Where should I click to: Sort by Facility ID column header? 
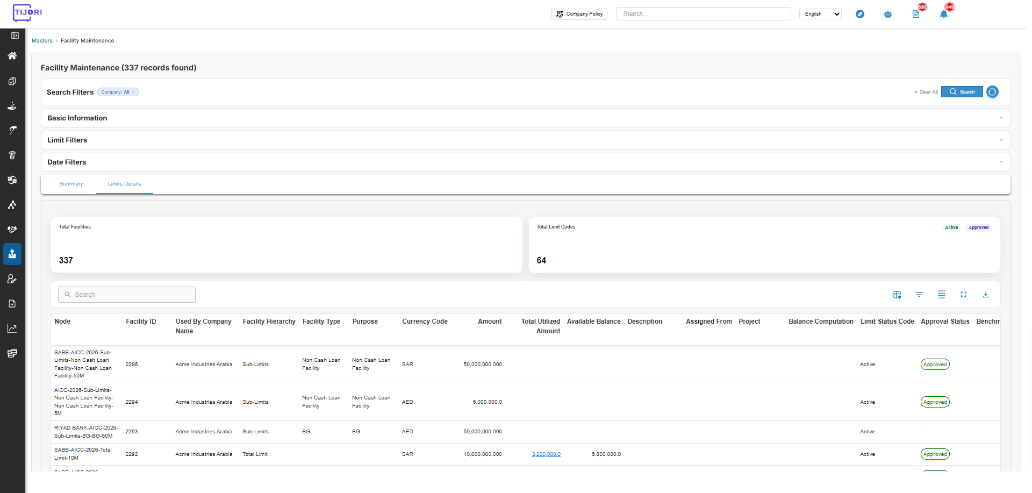click(x=141, y=321)
